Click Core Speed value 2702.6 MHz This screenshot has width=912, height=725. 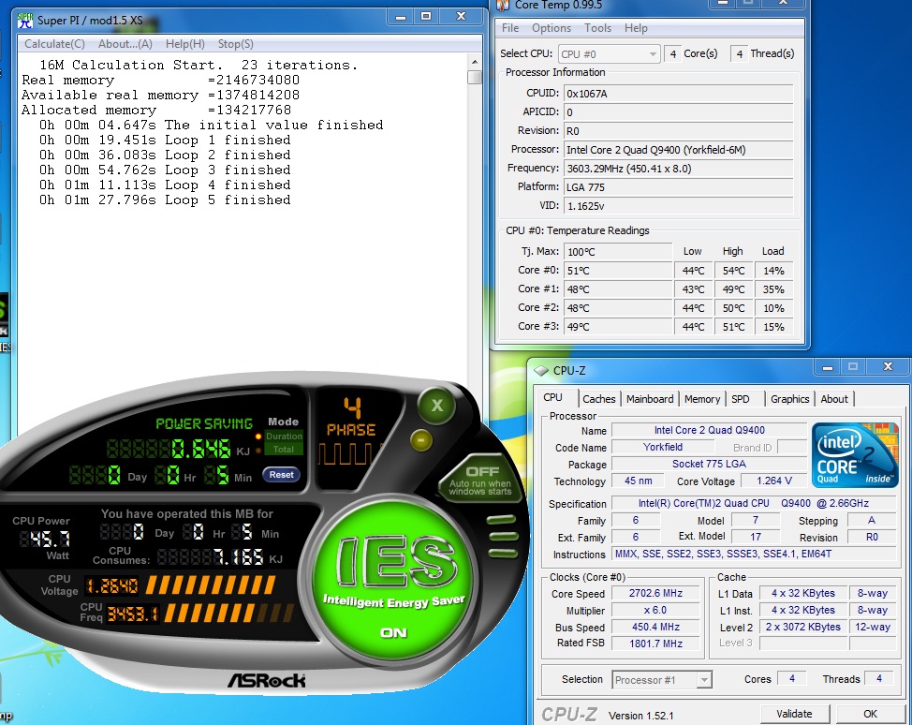point(656,594)
